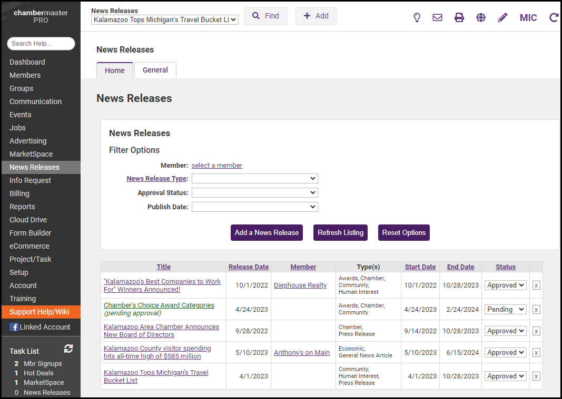The width and height of the screenshot is (562, 399).
Task: Click the printer icon in header
Action: (x=459, y=17)
